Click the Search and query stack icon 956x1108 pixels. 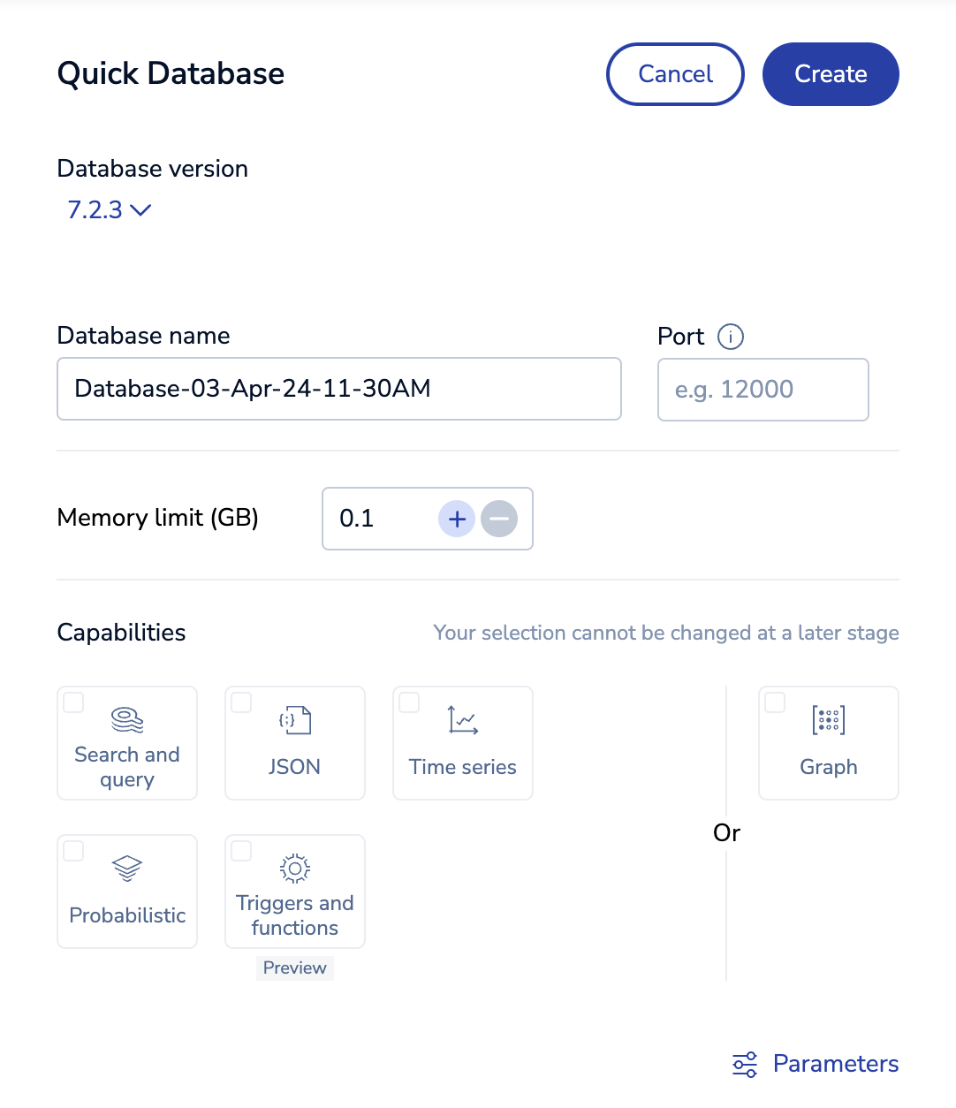[x=127, y=720]
